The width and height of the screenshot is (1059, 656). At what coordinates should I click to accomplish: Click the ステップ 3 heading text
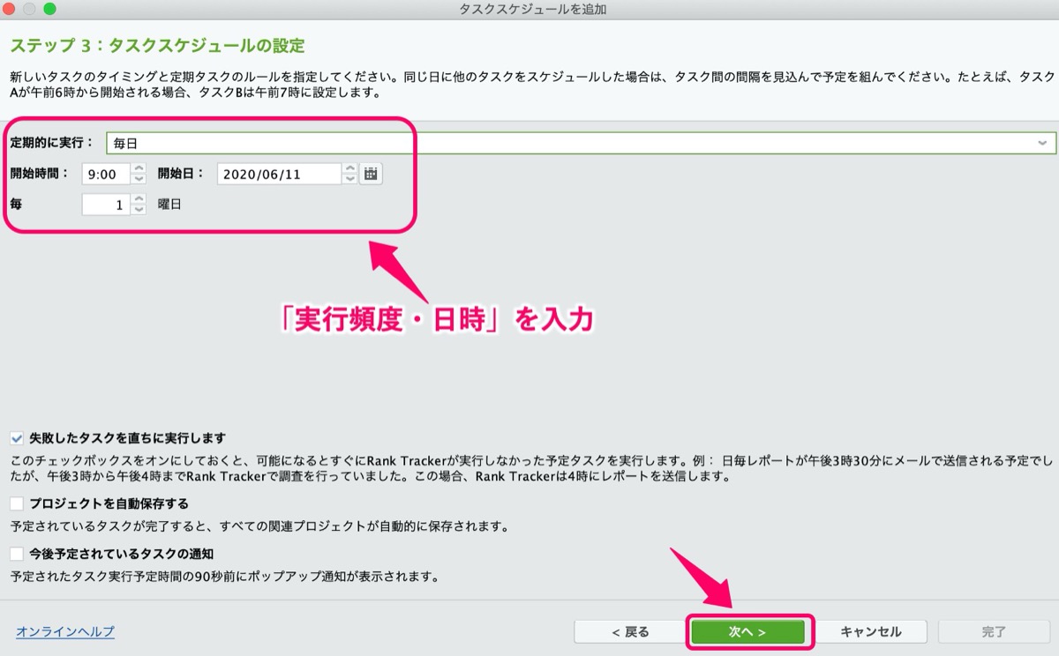(x=158, y=45)
